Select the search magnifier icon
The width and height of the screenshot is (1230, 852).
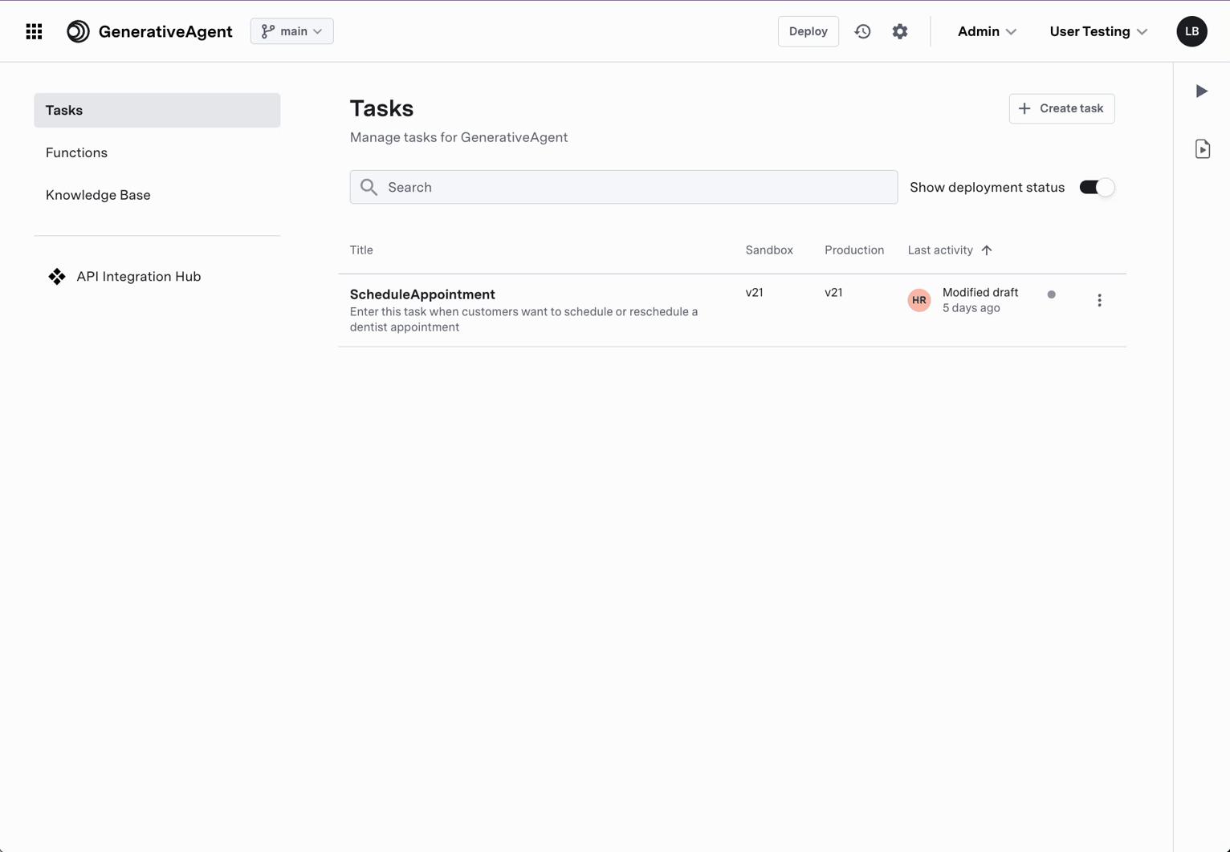(369, 187)
